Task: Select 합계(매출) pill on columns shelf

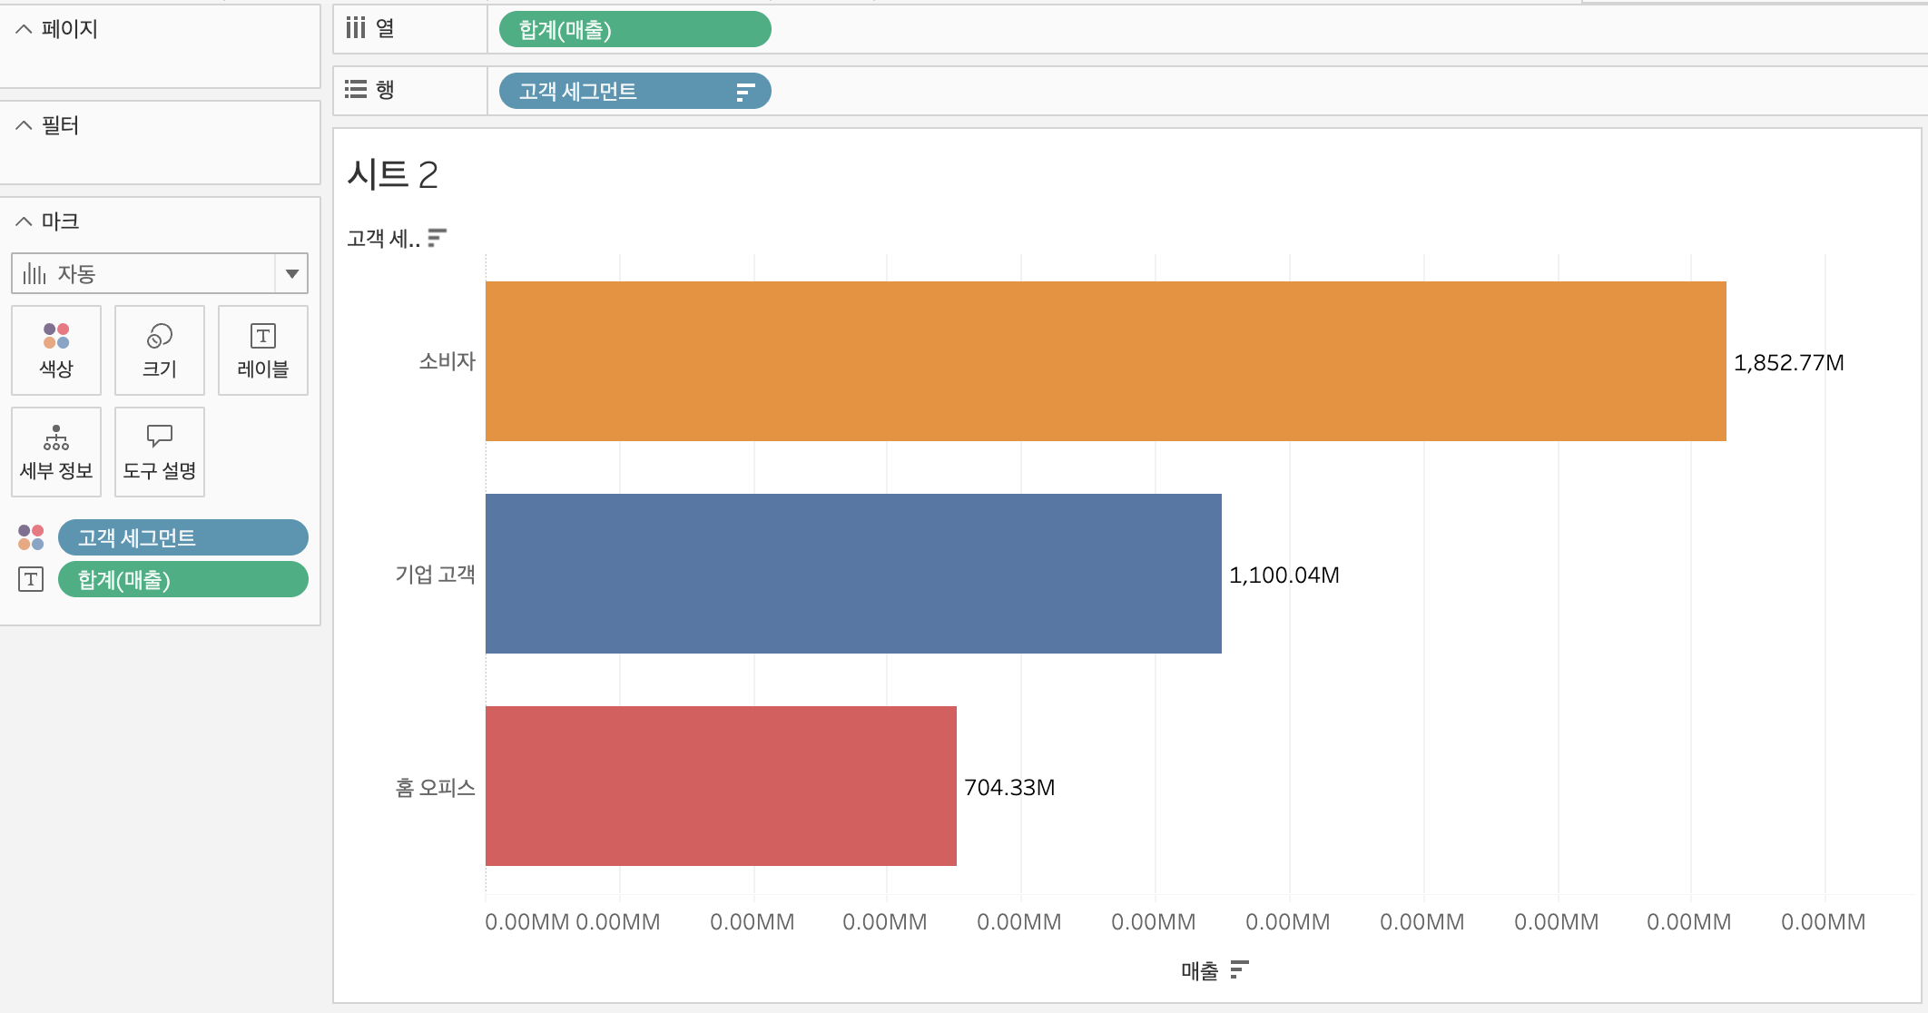Action: point(634,30)
